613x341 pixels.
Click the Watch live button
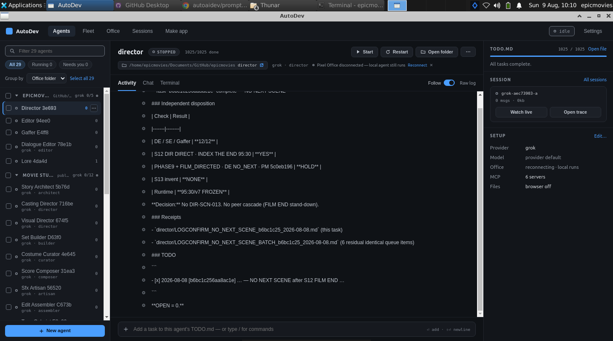(521, 112)
